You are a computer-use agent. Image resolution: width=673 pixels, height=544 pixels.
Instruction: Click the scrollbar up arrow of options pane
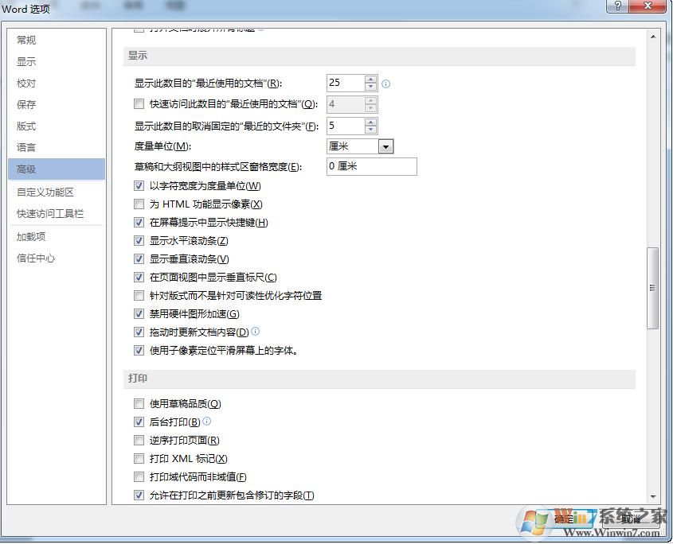(653, 37)
